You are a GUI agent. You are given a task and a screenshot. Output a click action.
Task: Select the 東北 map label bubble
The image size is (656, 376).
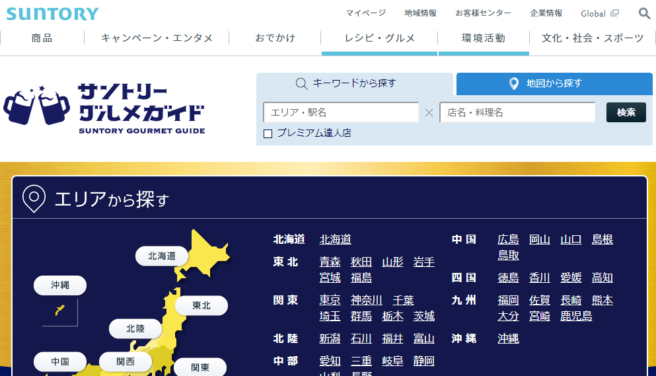[x=201, y=305]
